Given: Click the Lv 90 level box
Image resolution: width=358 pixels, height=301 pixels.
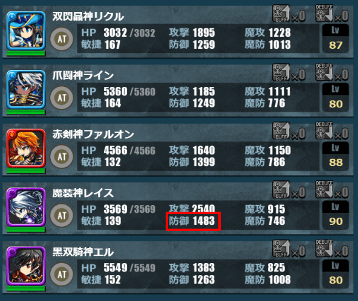Looking at the screenshot, I should tap(336, 215).
